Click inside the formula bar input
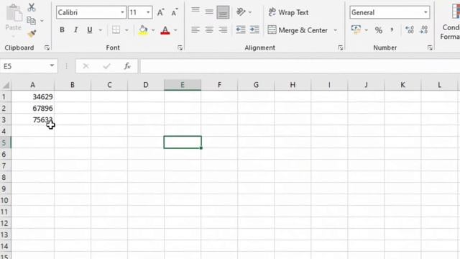 tap(300, 66)
